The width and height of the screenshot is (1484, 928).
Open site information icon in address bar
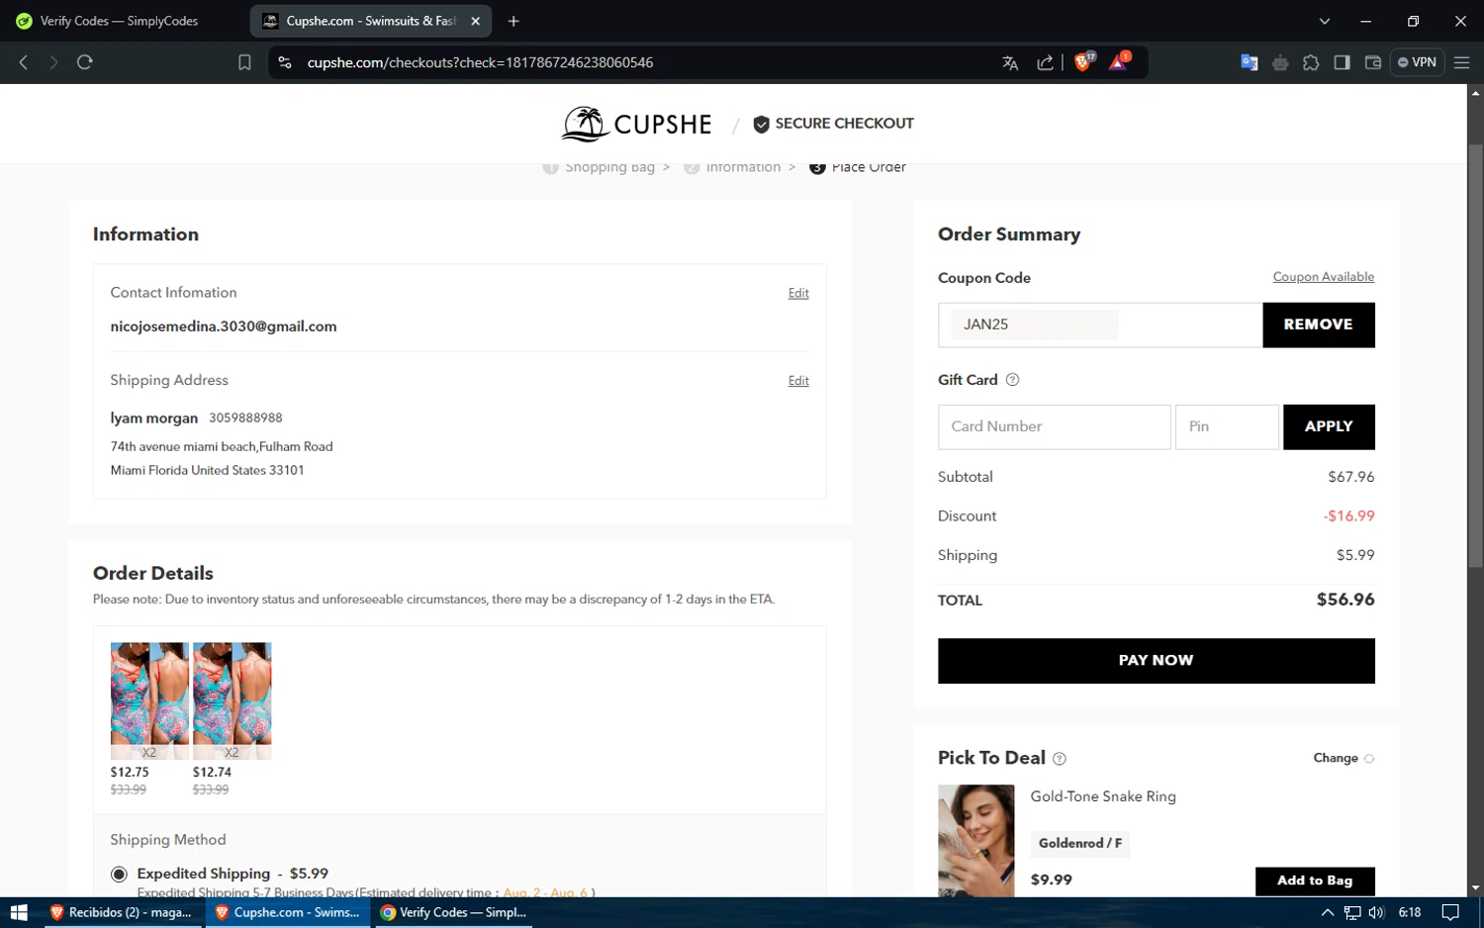(285, 62)
